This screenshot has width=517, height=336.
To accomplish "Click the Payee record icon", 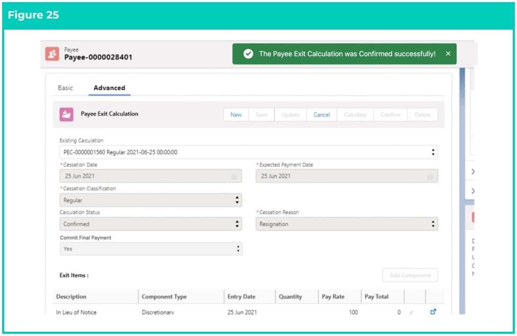I will tap(52, 54).
